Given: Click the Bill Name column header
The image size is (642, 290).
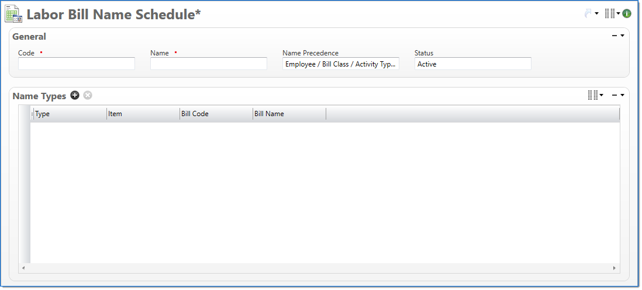Looking at the screenshot, I should [x=289, y=114].
